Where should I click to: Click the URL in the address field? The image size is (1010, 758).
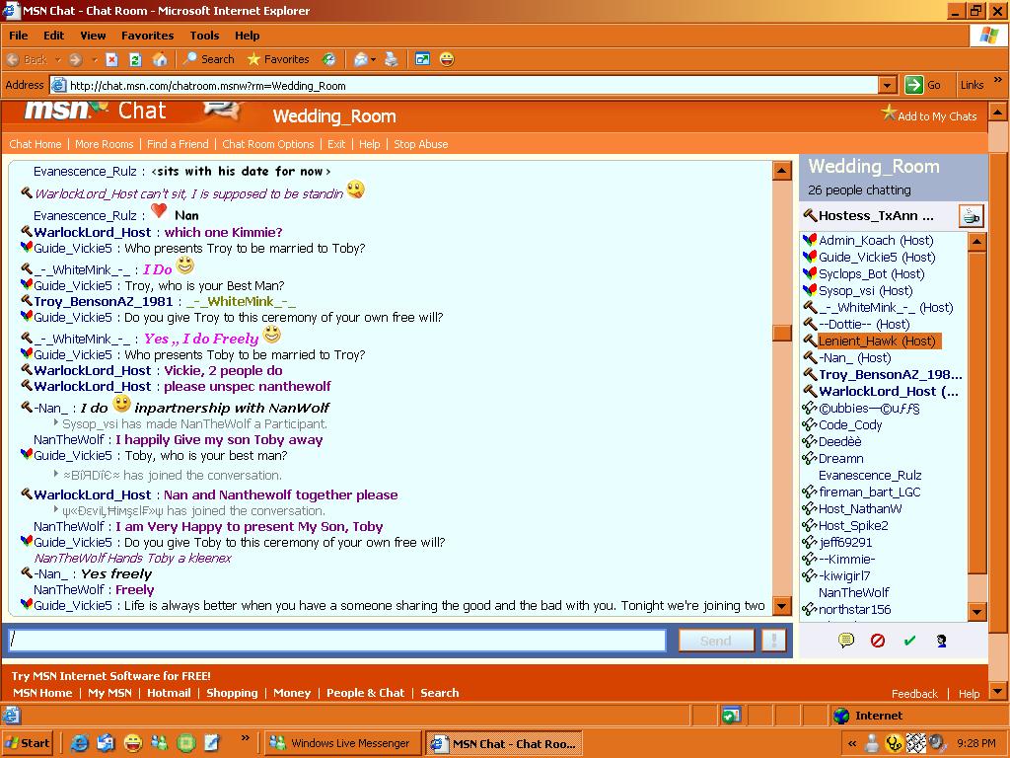(207, 86)
